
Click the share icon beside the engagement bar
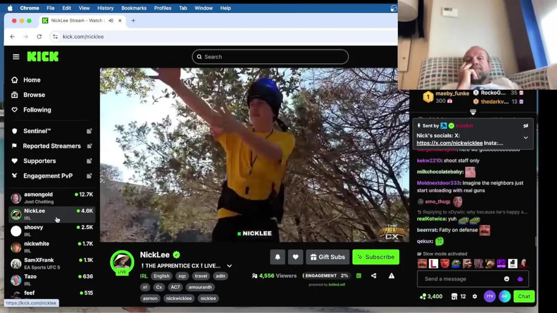(x=374, y=276)
